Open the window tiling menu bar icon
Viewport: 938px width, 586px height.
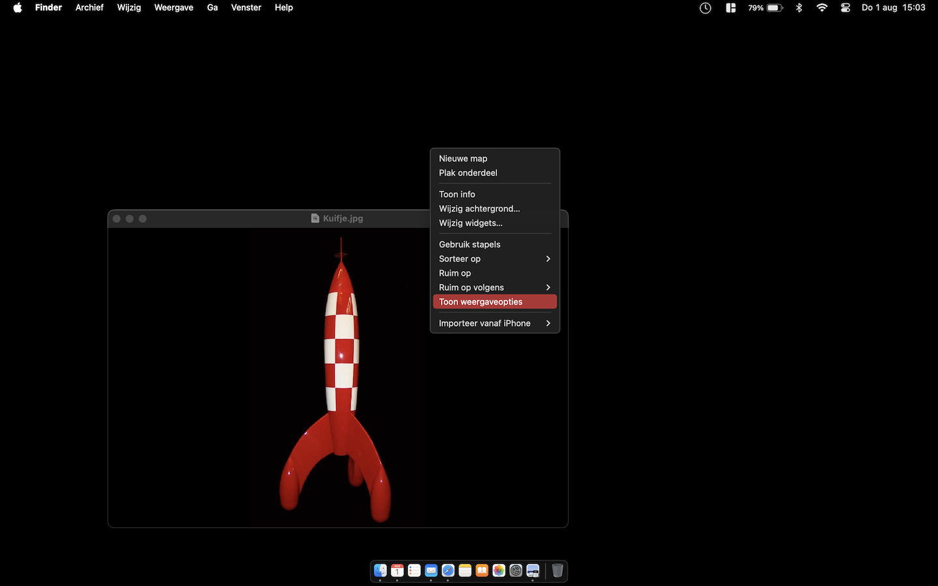(x=731, y=8)
